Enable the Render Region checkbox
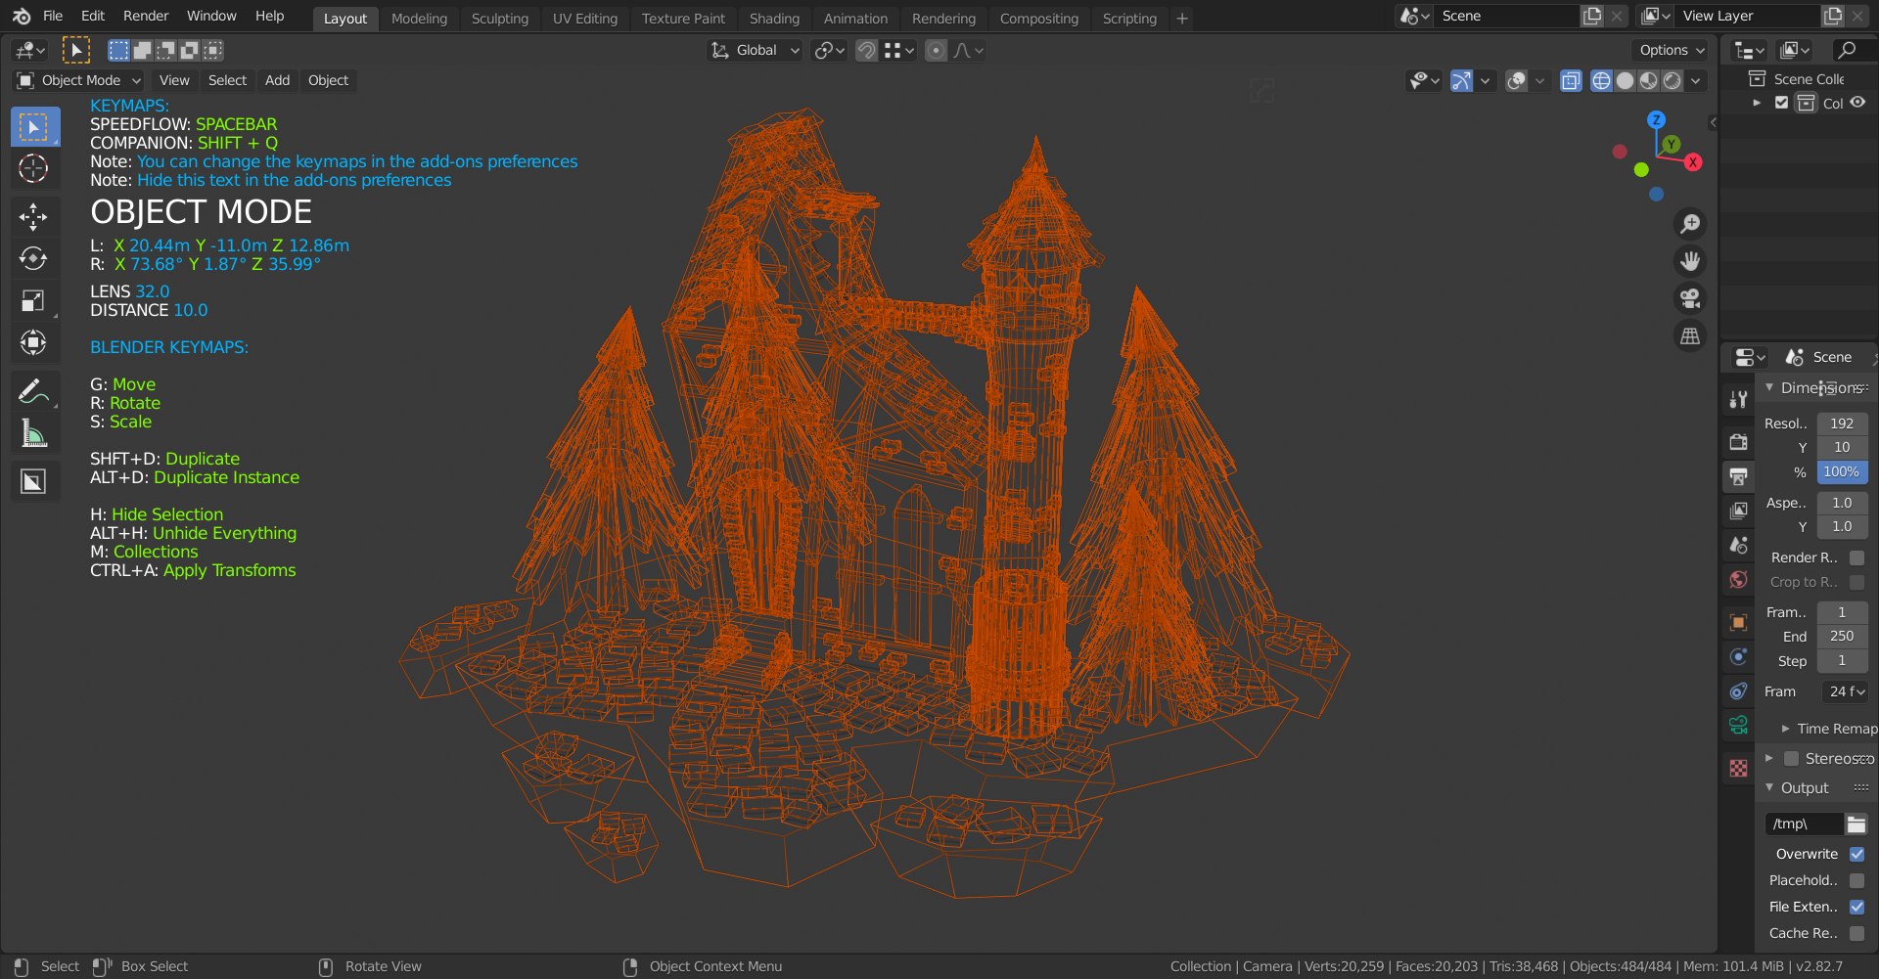Viewport: 1879px width, 979px height. point(1856,557)
